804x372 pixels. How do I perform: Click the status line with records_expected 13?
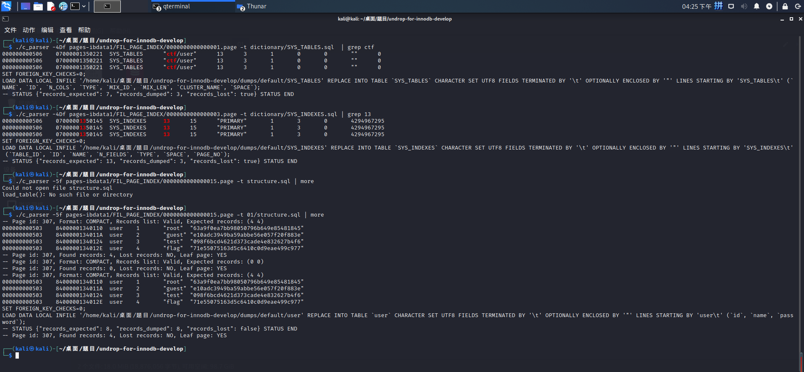coord(150,161)
